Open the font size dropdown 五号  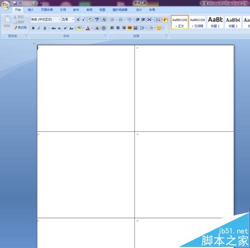coord(67,19)
